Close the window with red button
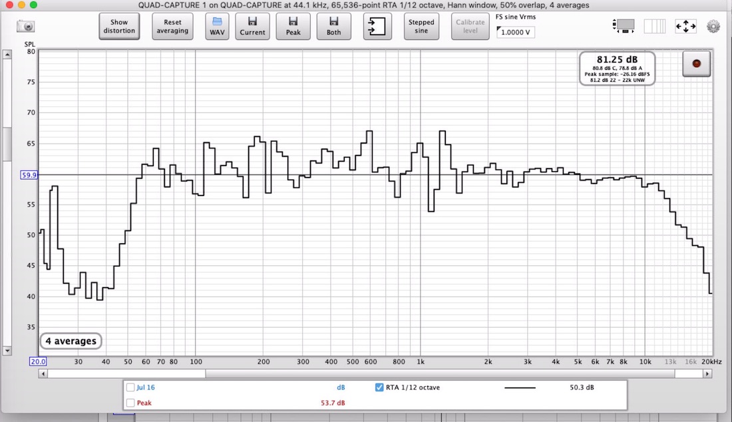 click(x=9, y=5)
